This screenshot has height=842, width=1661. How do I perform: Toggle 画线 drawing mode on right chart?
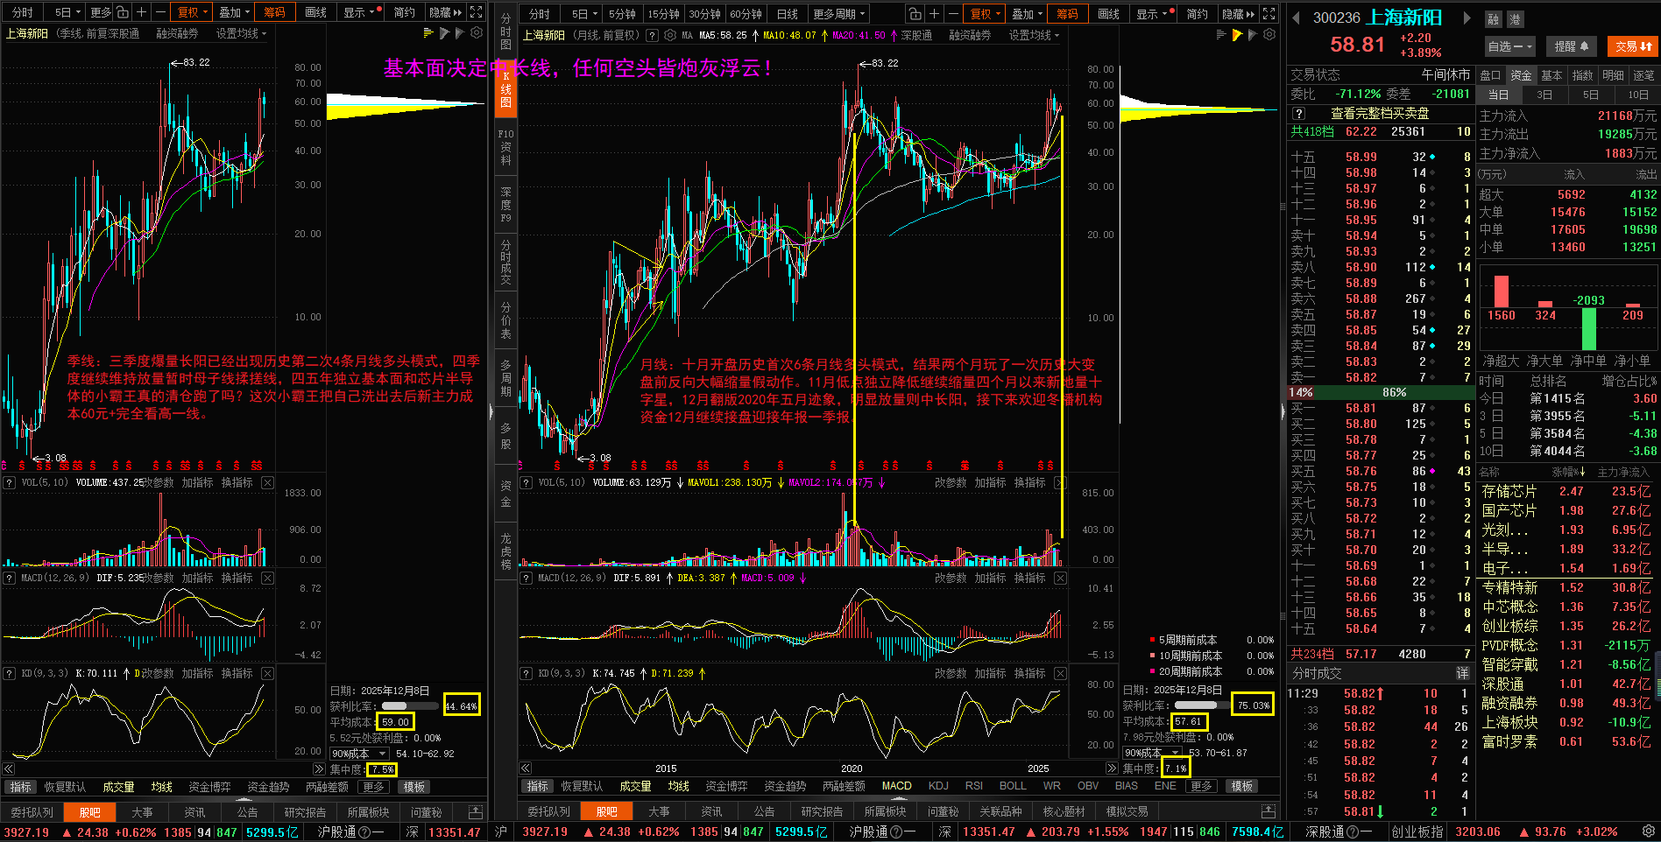(1109, 13)
